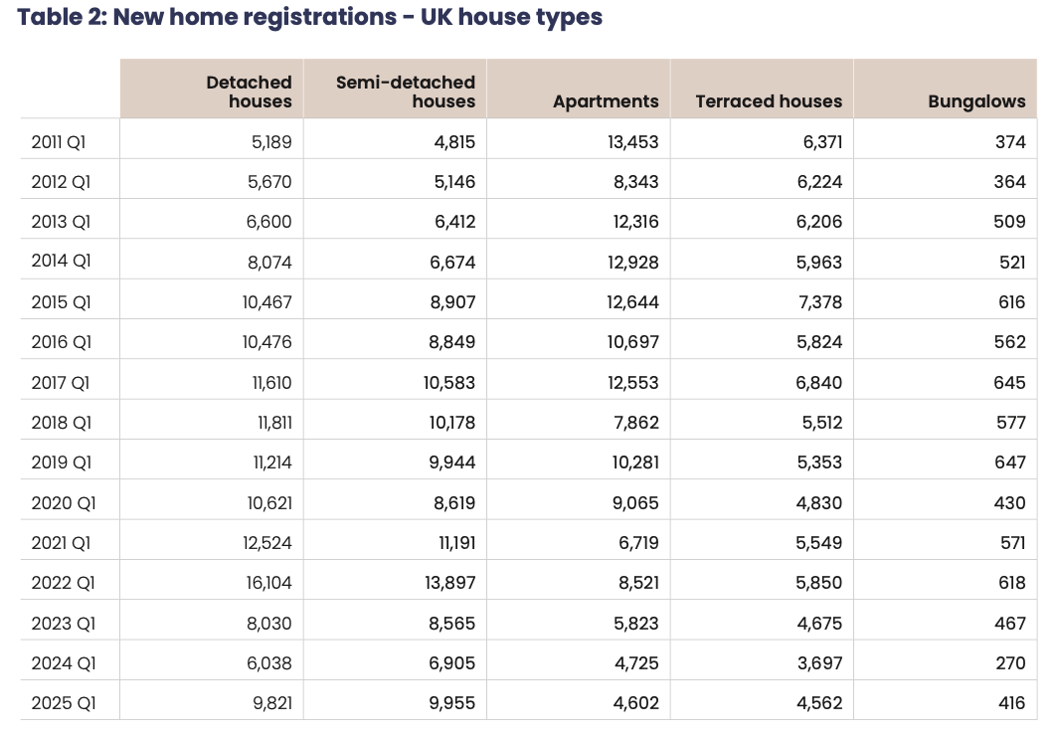Select the 2018 Q1 row label

coord(62,423)
